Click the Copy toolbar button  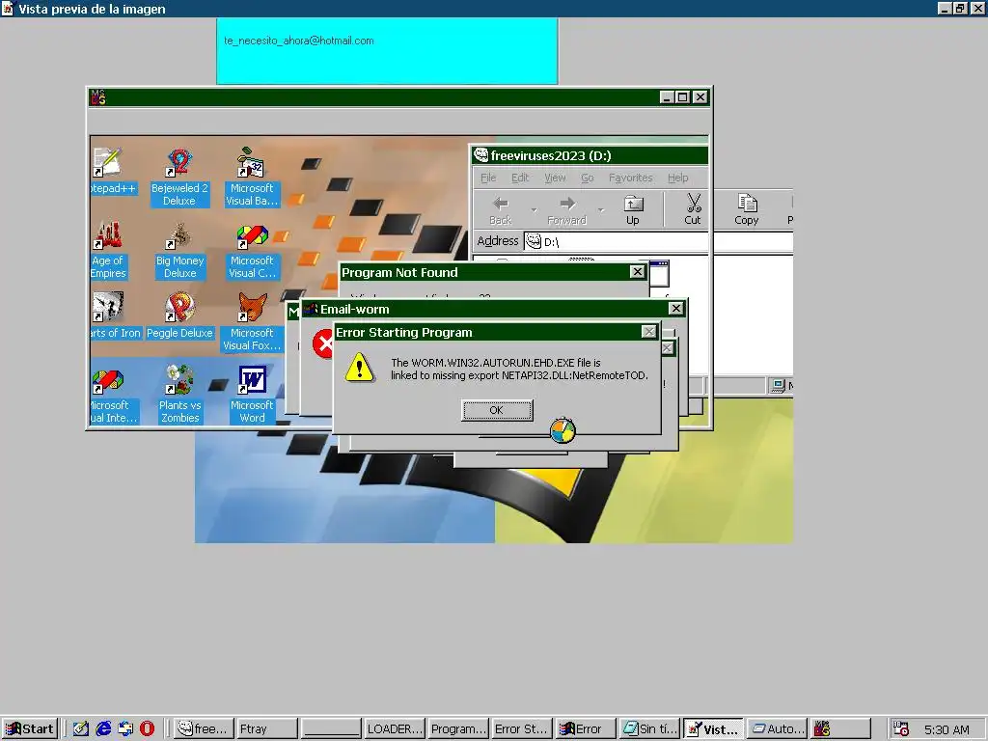747,209
